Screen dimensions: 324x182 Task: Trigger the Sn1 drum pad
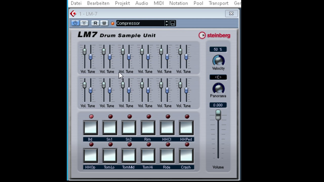coord(110,128)
